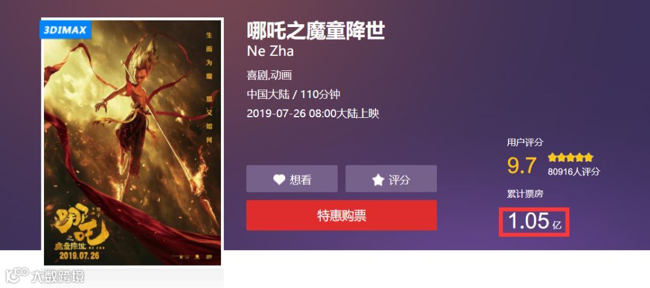Open the movie title 哪吒之魔童降世
This screenshot has width=650, height=288.
tap(316, 31)
